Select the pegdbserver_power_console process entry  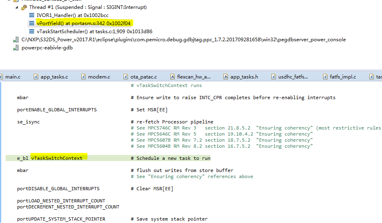(183, 40)
